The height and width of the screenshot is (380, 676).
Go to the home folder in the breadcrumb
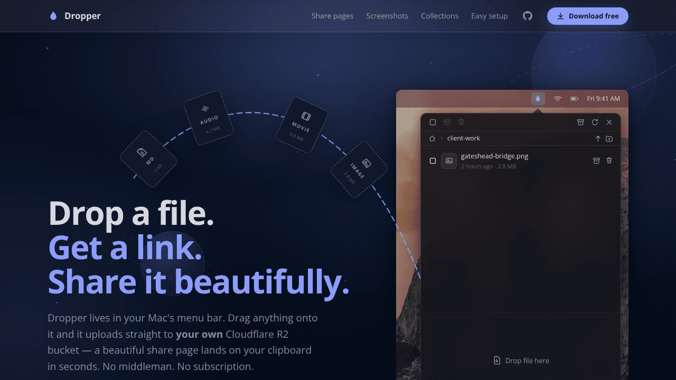(x=432, y=138)
